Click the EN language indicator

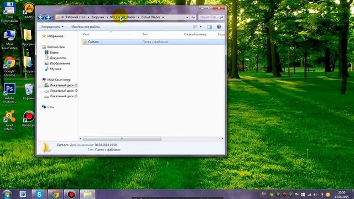[263, 194]
